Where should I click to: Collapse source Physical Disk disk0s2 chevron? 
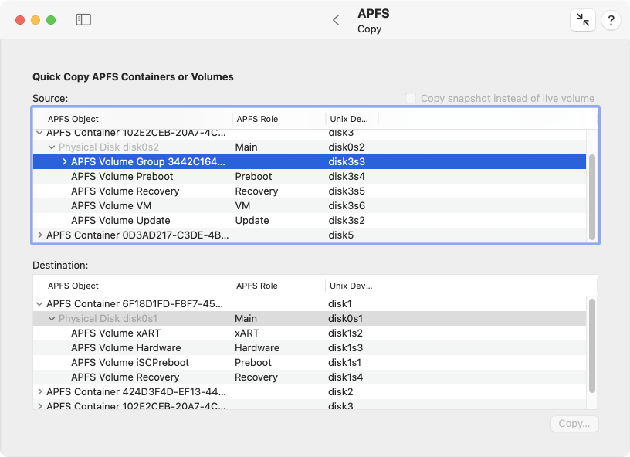tap(52, 147)
